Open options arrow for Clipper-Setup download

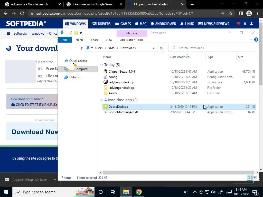tap(54, 180)
